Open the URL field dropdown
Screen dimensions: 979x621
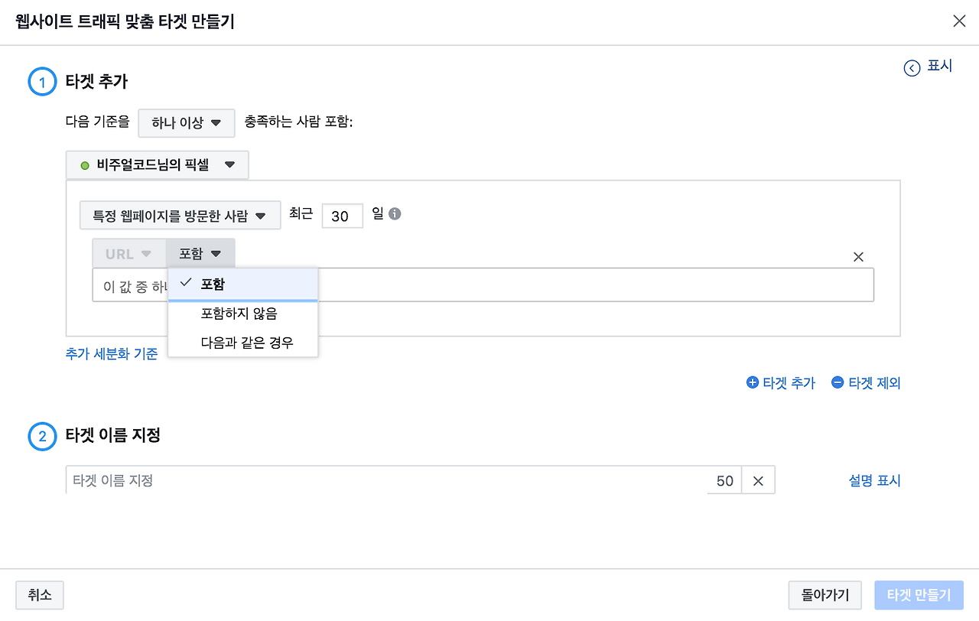coord(128,253)
